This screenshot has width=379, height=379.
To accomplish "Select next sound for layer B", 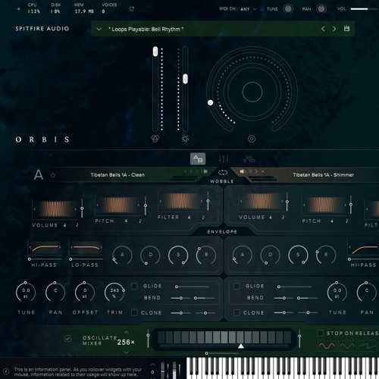I will (256, 171).
